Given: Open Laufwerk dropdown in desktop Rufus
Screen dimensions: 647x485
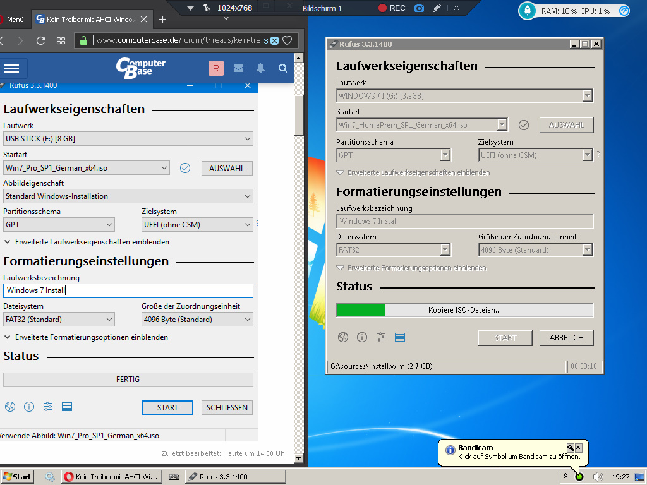Looking at the screenshot, I should (464, 96).
